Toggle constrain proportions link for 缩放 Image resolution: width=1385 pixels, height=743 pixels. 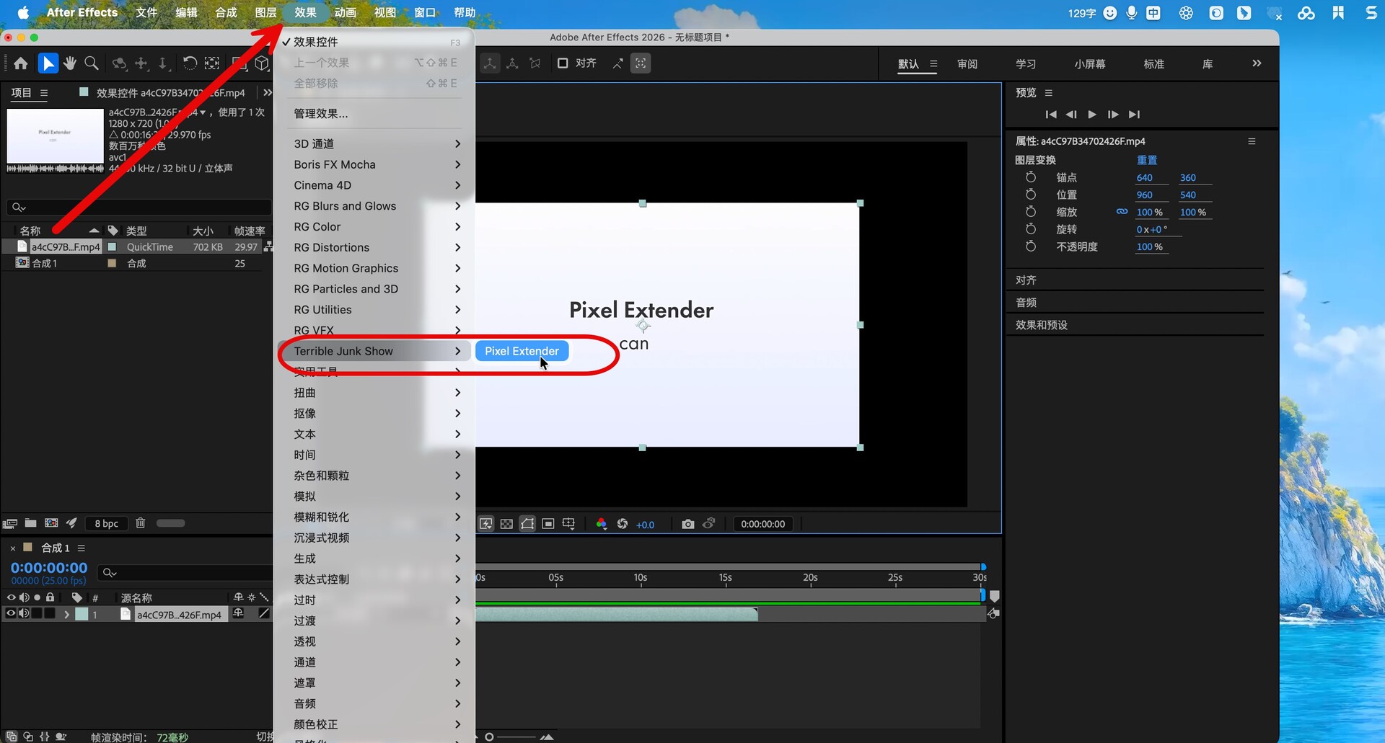(x=1122, y=212)
